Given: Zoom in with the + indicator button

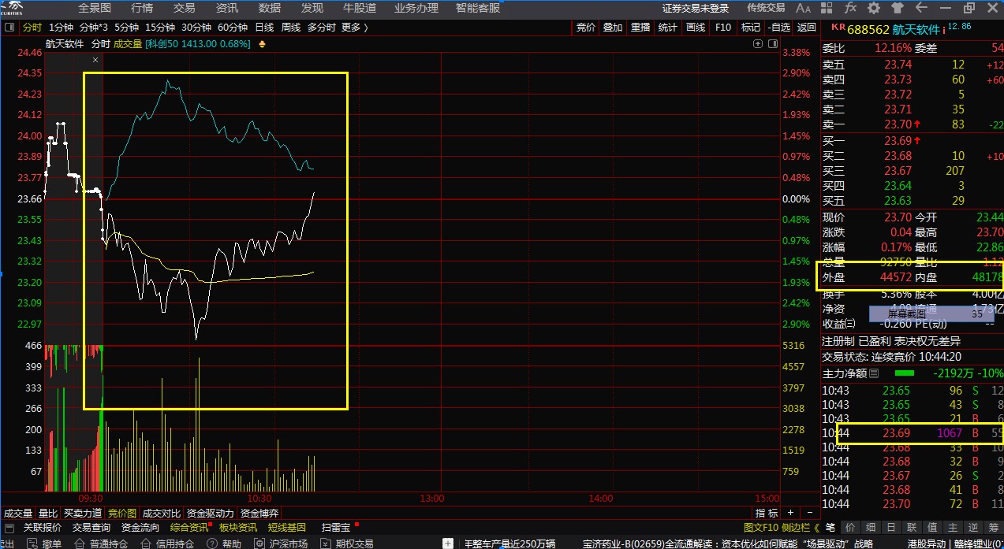Looking at the screenshot, I should [x=790, y=513].
